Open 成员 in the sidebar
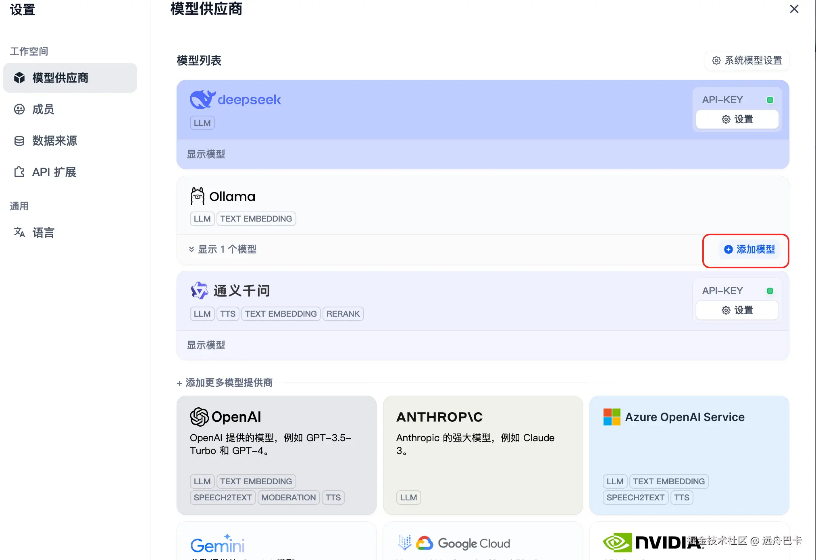This screenshot has height=560, width=816. pyautogui.click(x=43, y=109)
